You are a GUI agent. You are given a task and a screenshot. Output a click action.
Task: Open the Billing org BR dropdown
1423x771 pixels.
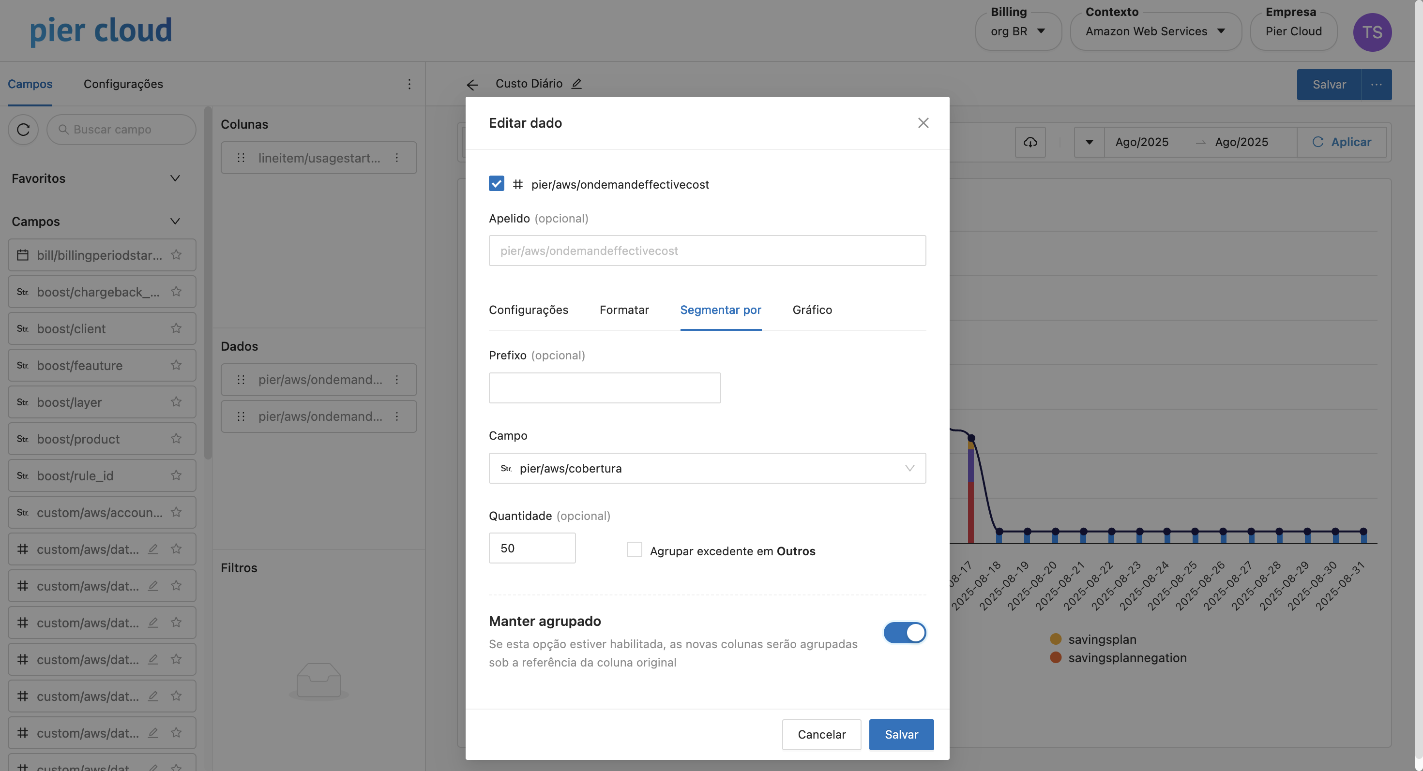click(1017, 32)
